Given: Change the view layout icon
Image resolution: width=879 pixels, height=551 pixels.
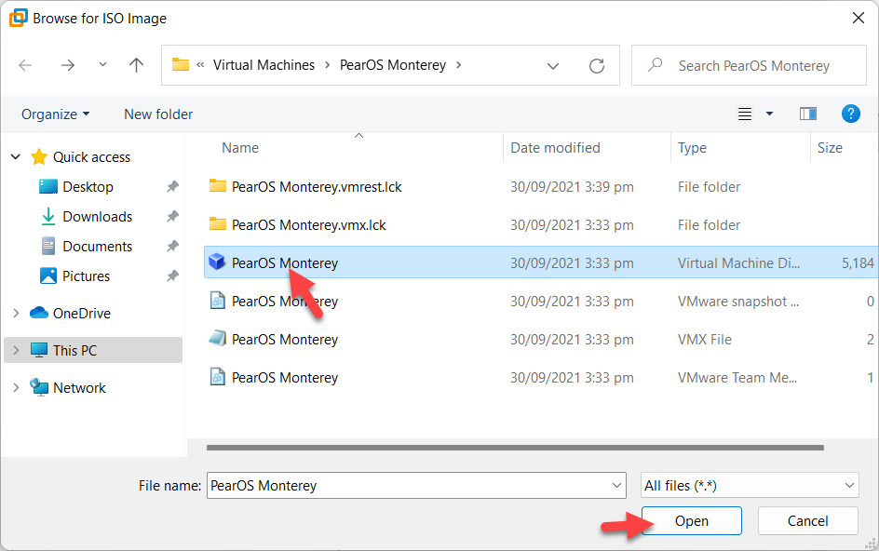Looking at the screenshot, I should (x=745, y=114).
